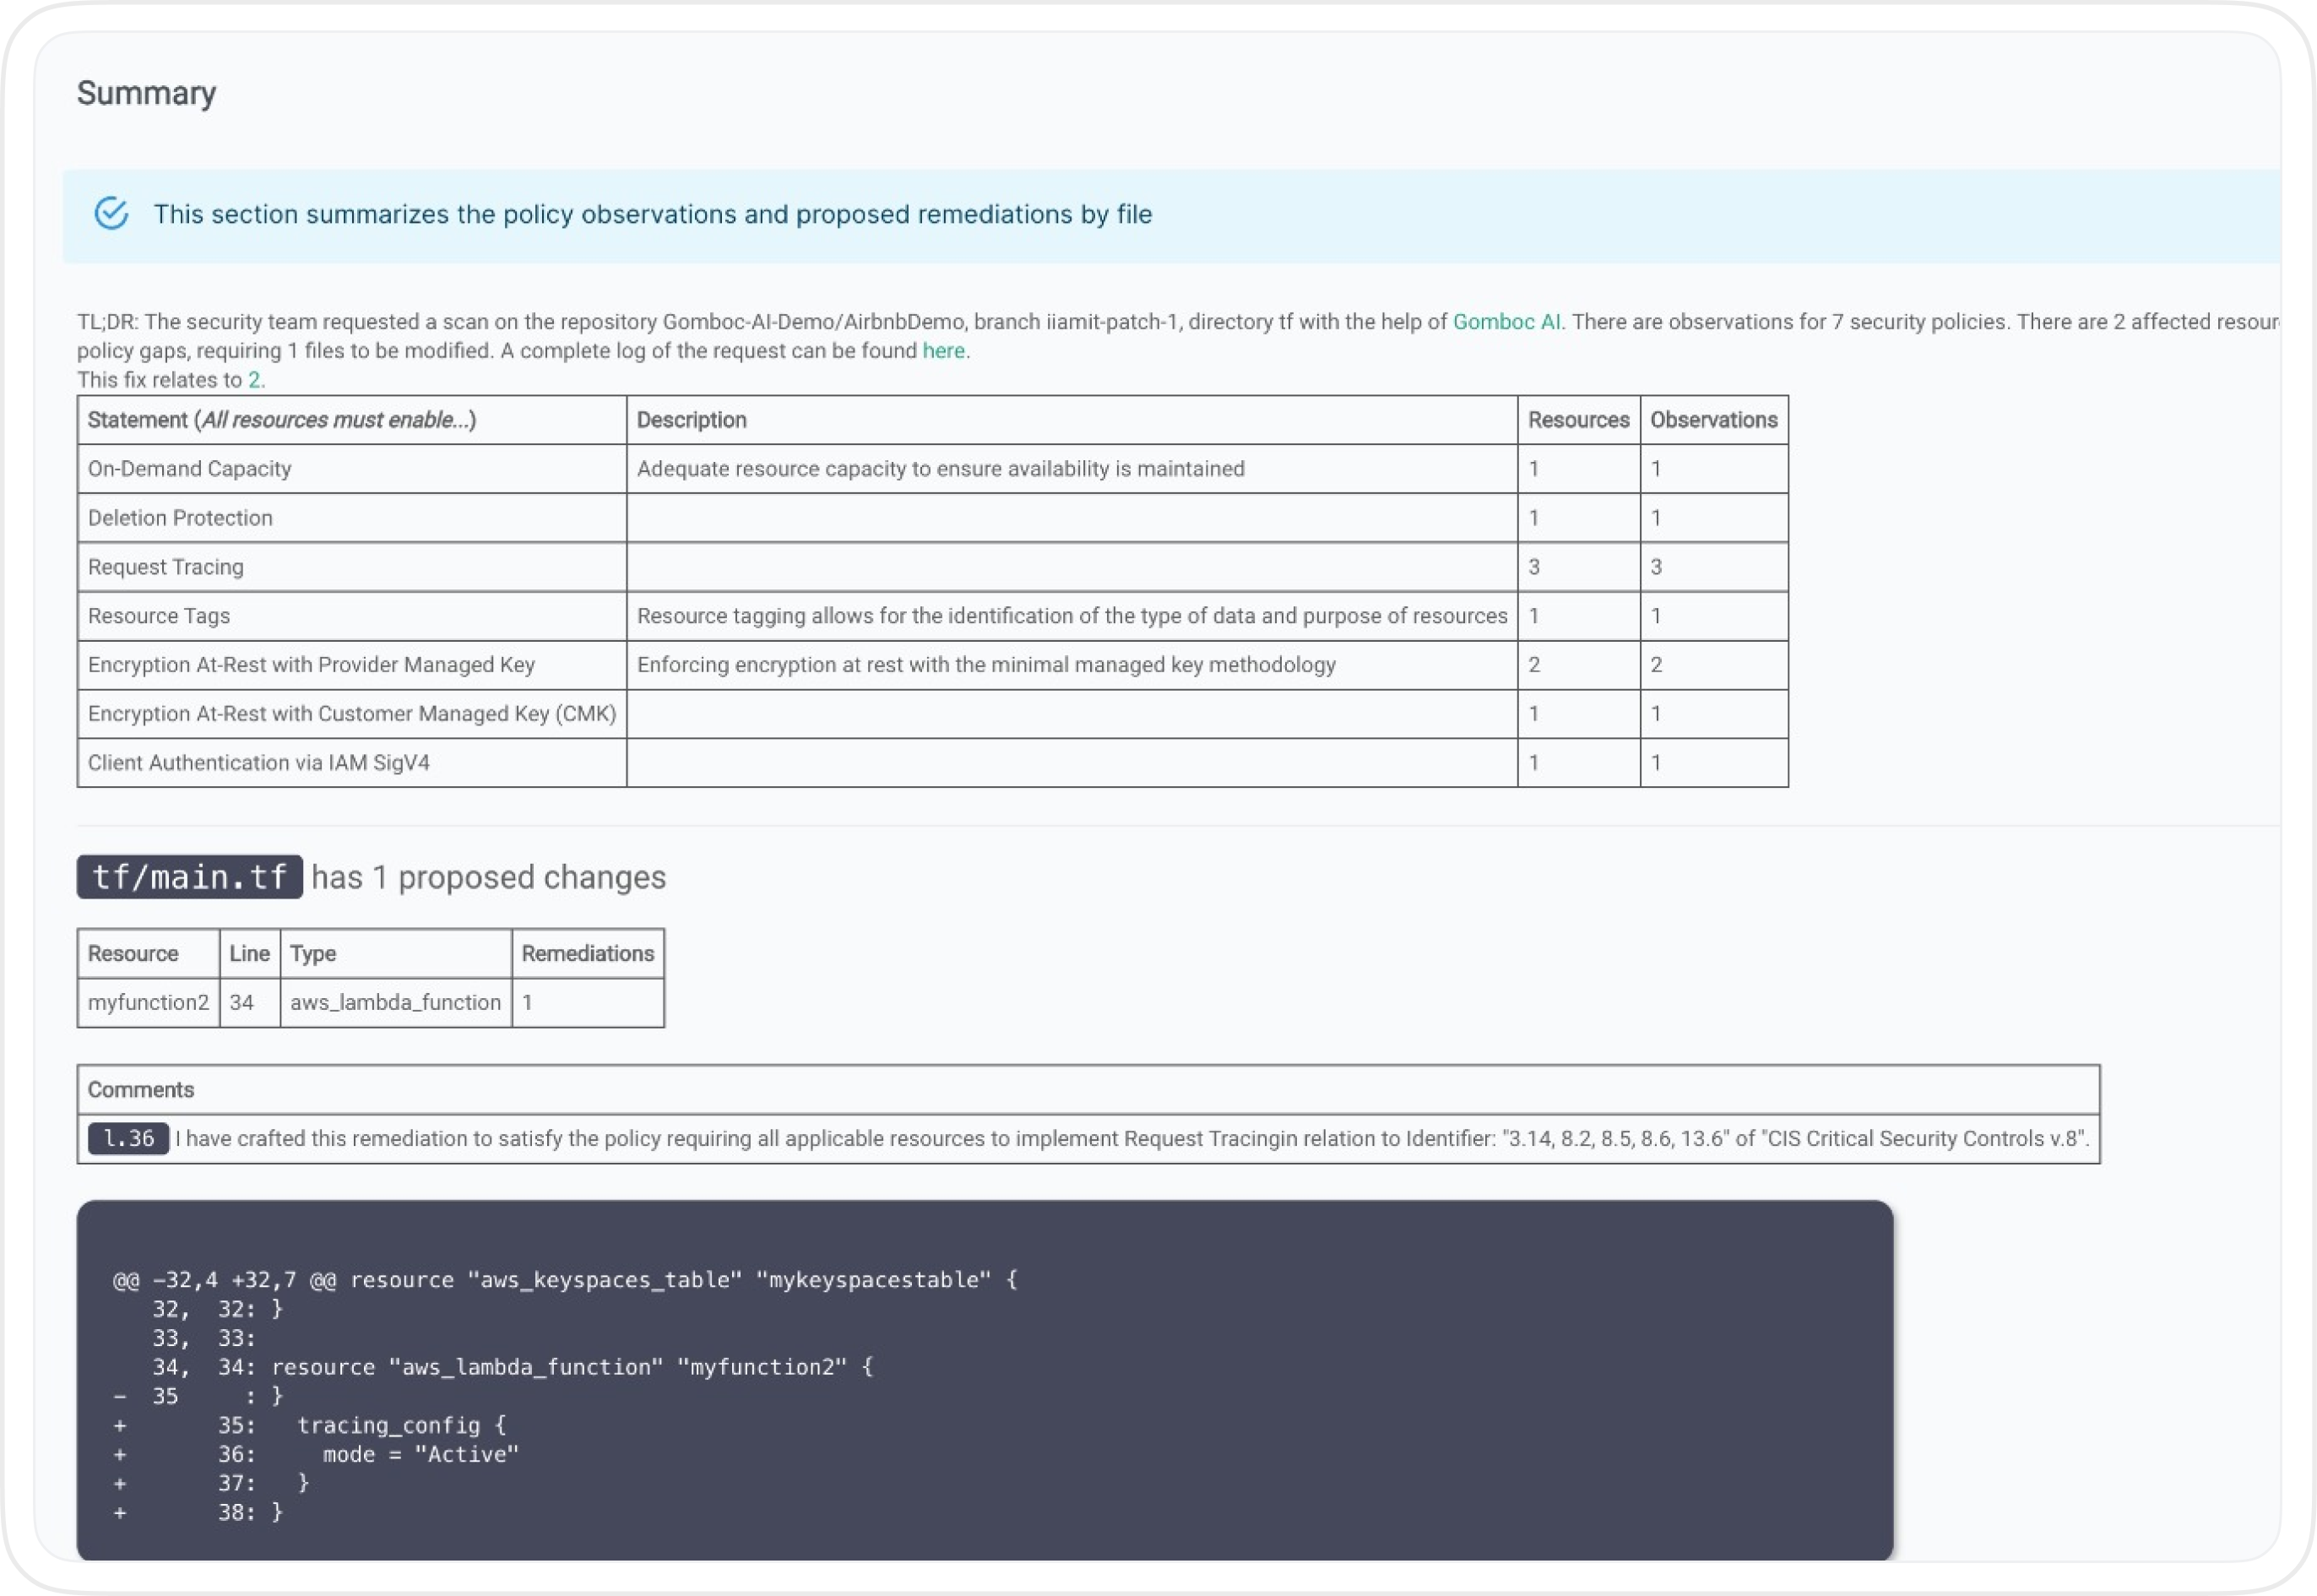Click the Observations column header

pos(1713,420)
